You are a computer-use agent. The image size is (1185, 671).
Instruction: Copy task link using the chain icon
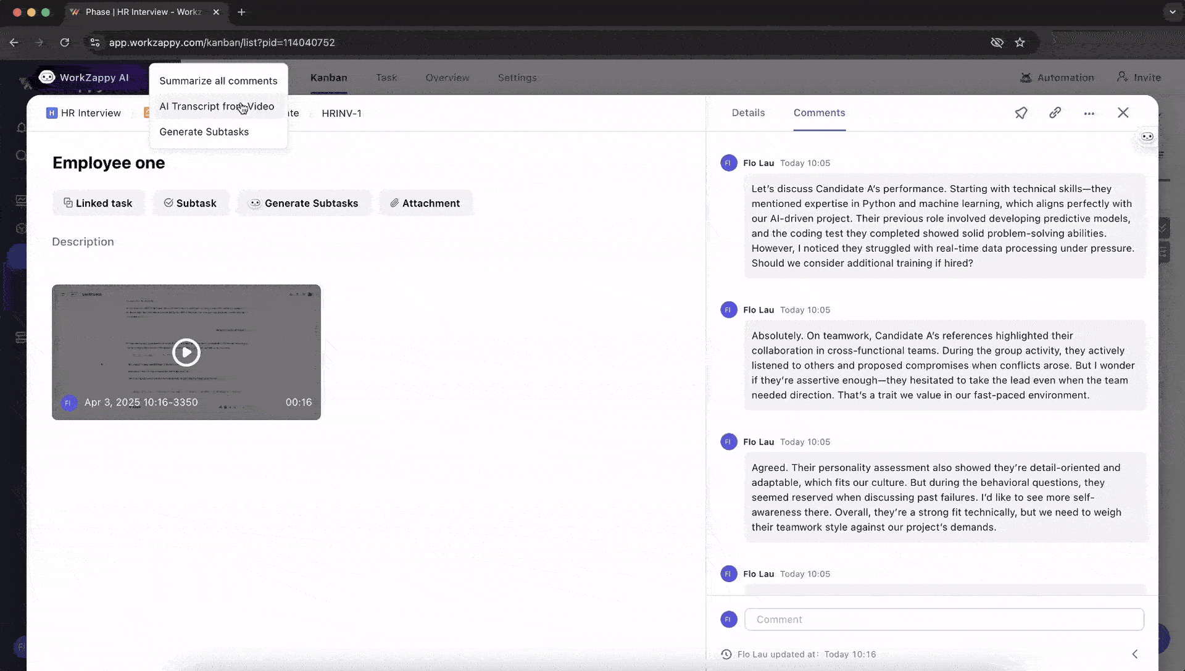tap(1055, 113)
